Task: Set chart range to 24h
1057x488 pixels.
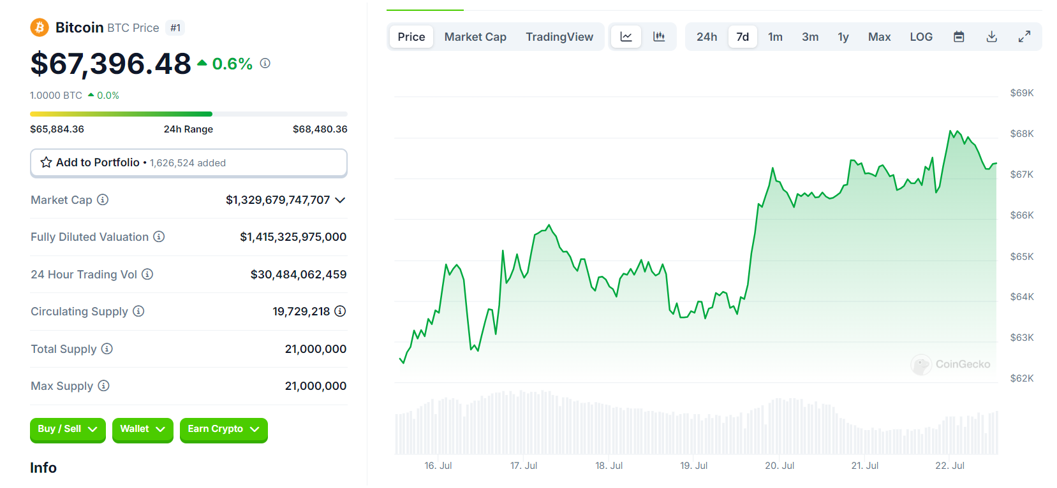Action: [707, 37]
